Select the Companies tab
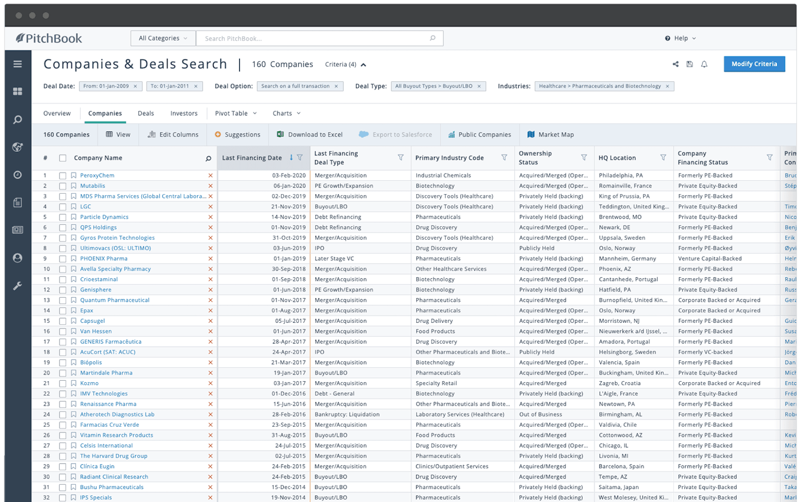The image size is (800, 502). pos(105,113)
